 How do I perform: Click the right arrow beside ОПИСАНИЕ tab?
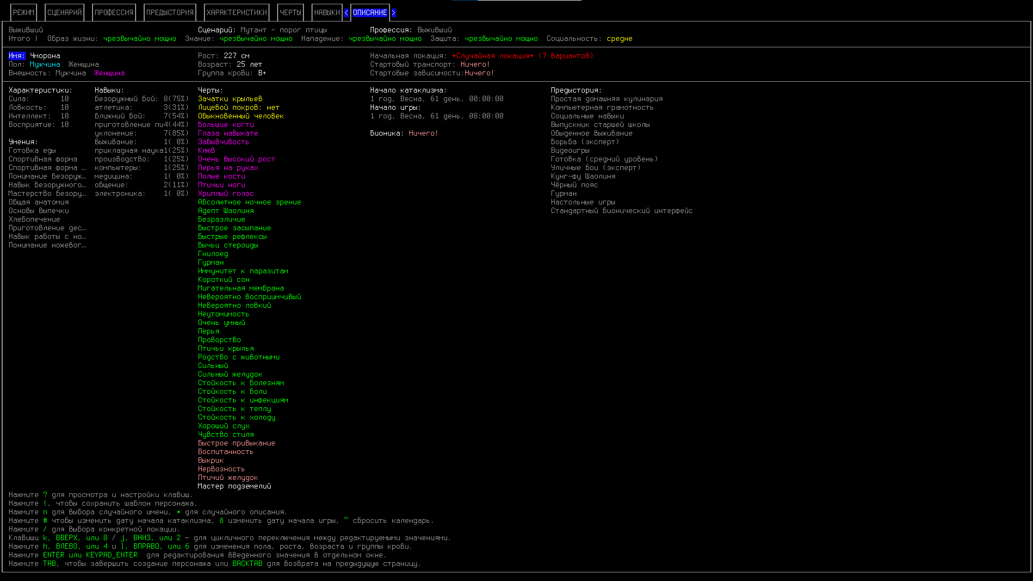[x=393, y=13]
